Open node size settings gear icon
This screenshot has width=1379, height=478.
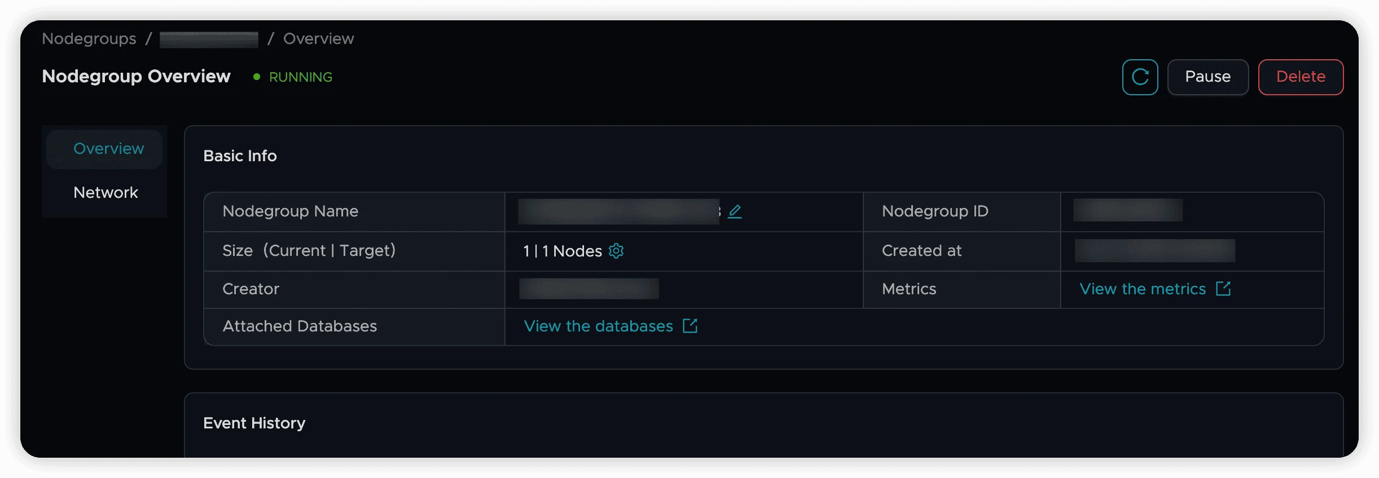[x=616, y=251]
